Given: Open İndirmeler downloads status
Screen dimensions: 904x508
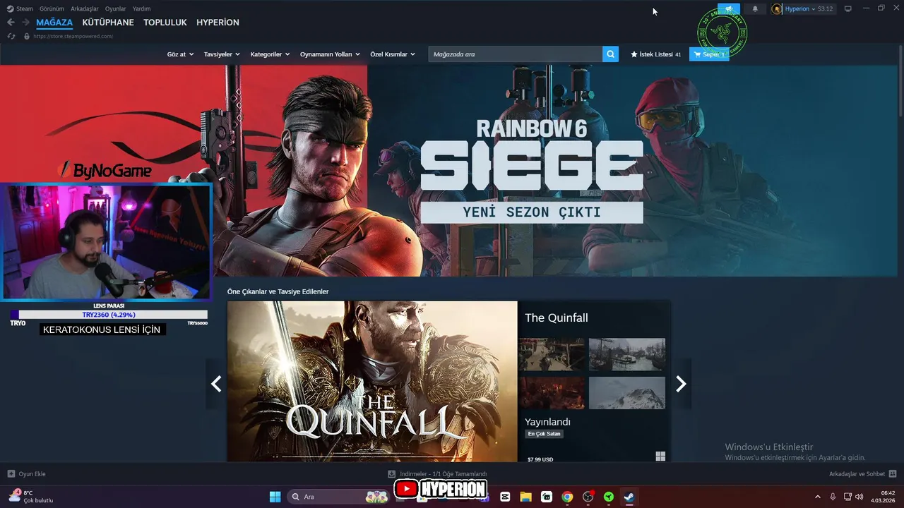Looking at the screenshot, I should point(444,473).
